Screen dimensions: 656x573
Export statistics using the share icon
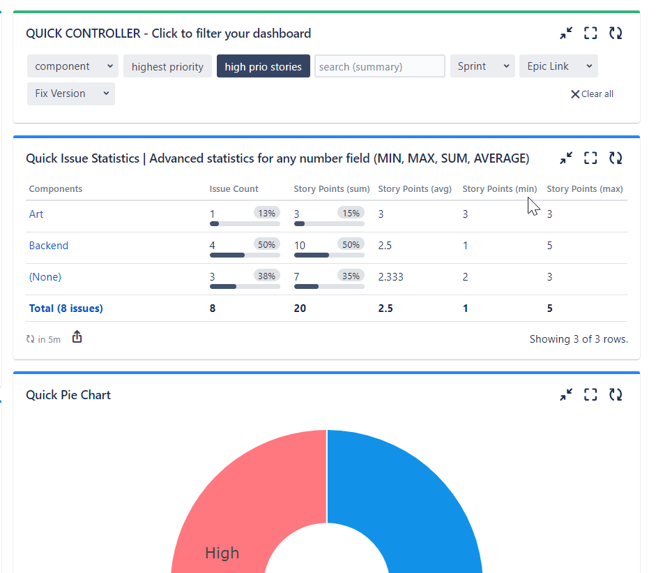77,336
